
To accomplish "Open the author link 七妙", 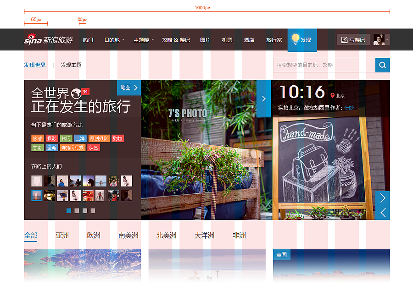I will click(x=349, y=108).
